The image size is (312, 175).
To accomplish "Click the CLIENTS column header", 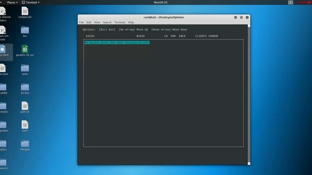I will [x=201, y=36].
